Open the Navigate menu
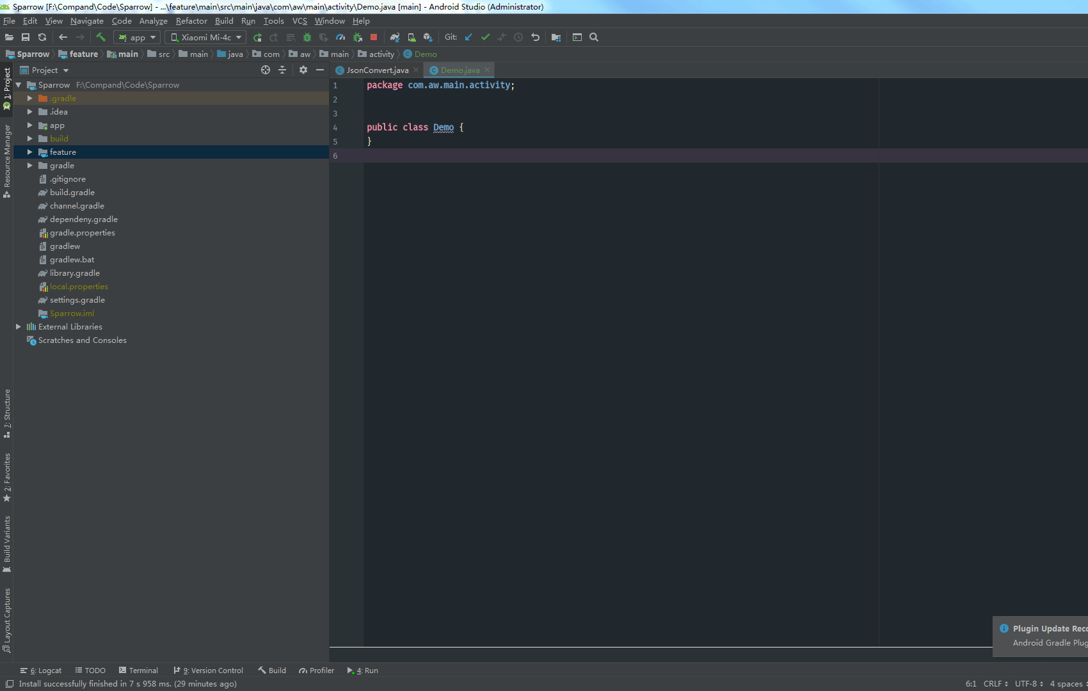 (x=87, y=21)
